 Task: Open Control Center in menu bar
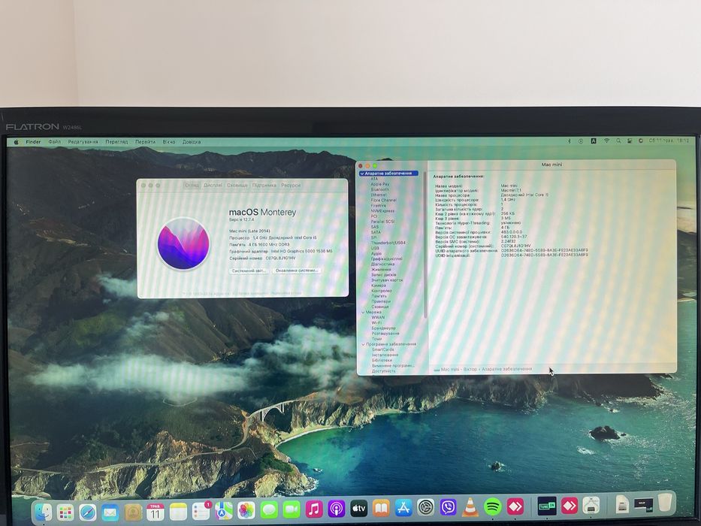click(x=630, y=141)
